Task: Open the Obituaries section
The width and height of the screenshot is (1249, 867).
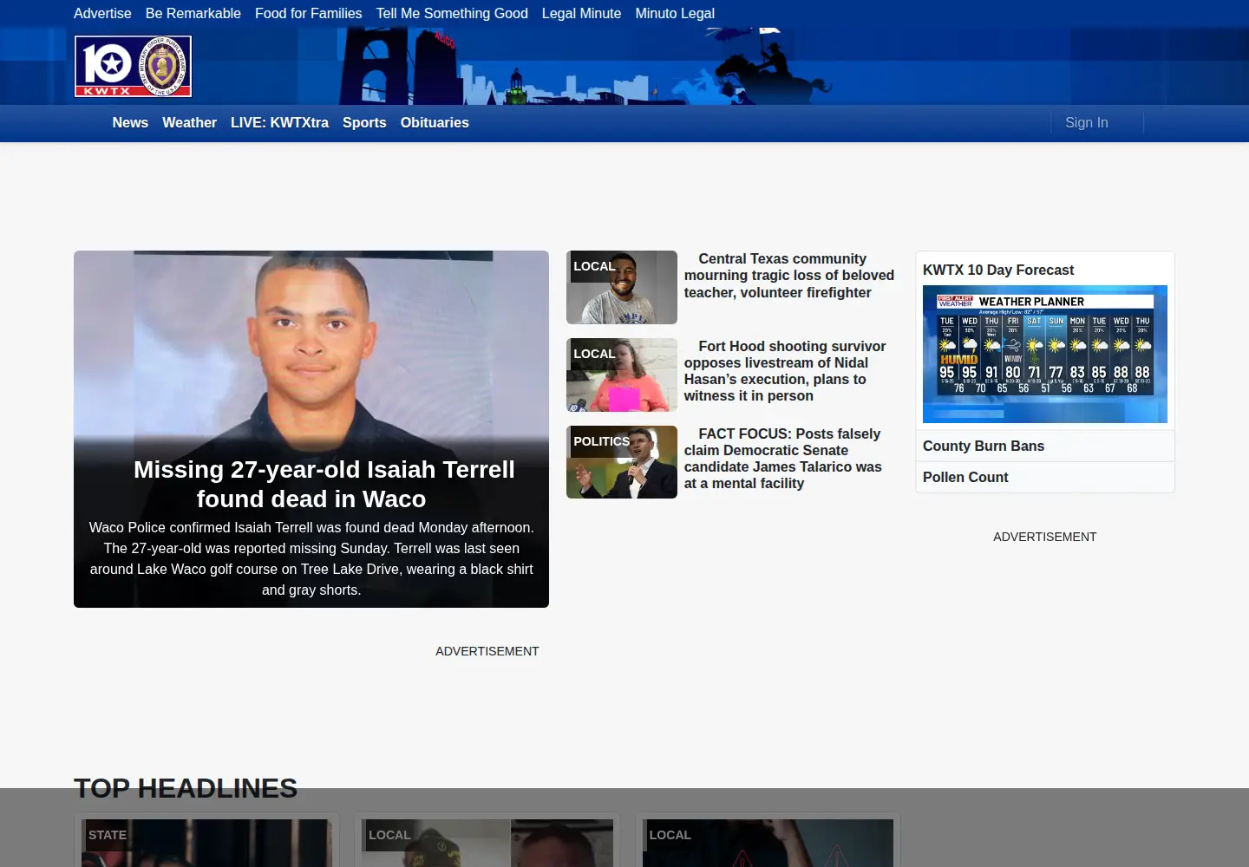Action: point(435,123)
